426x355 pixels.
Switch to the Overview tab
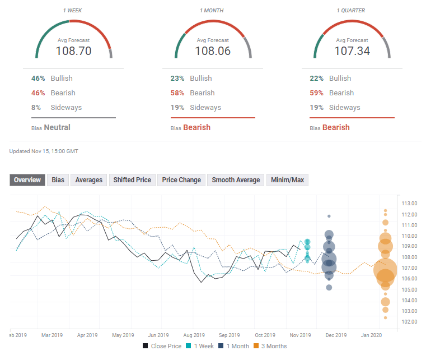pyautogui.click(x=27, y=180)
